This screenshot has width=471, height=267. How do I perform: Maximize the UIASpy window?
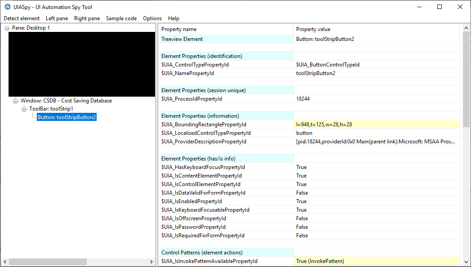click(440, 7)
